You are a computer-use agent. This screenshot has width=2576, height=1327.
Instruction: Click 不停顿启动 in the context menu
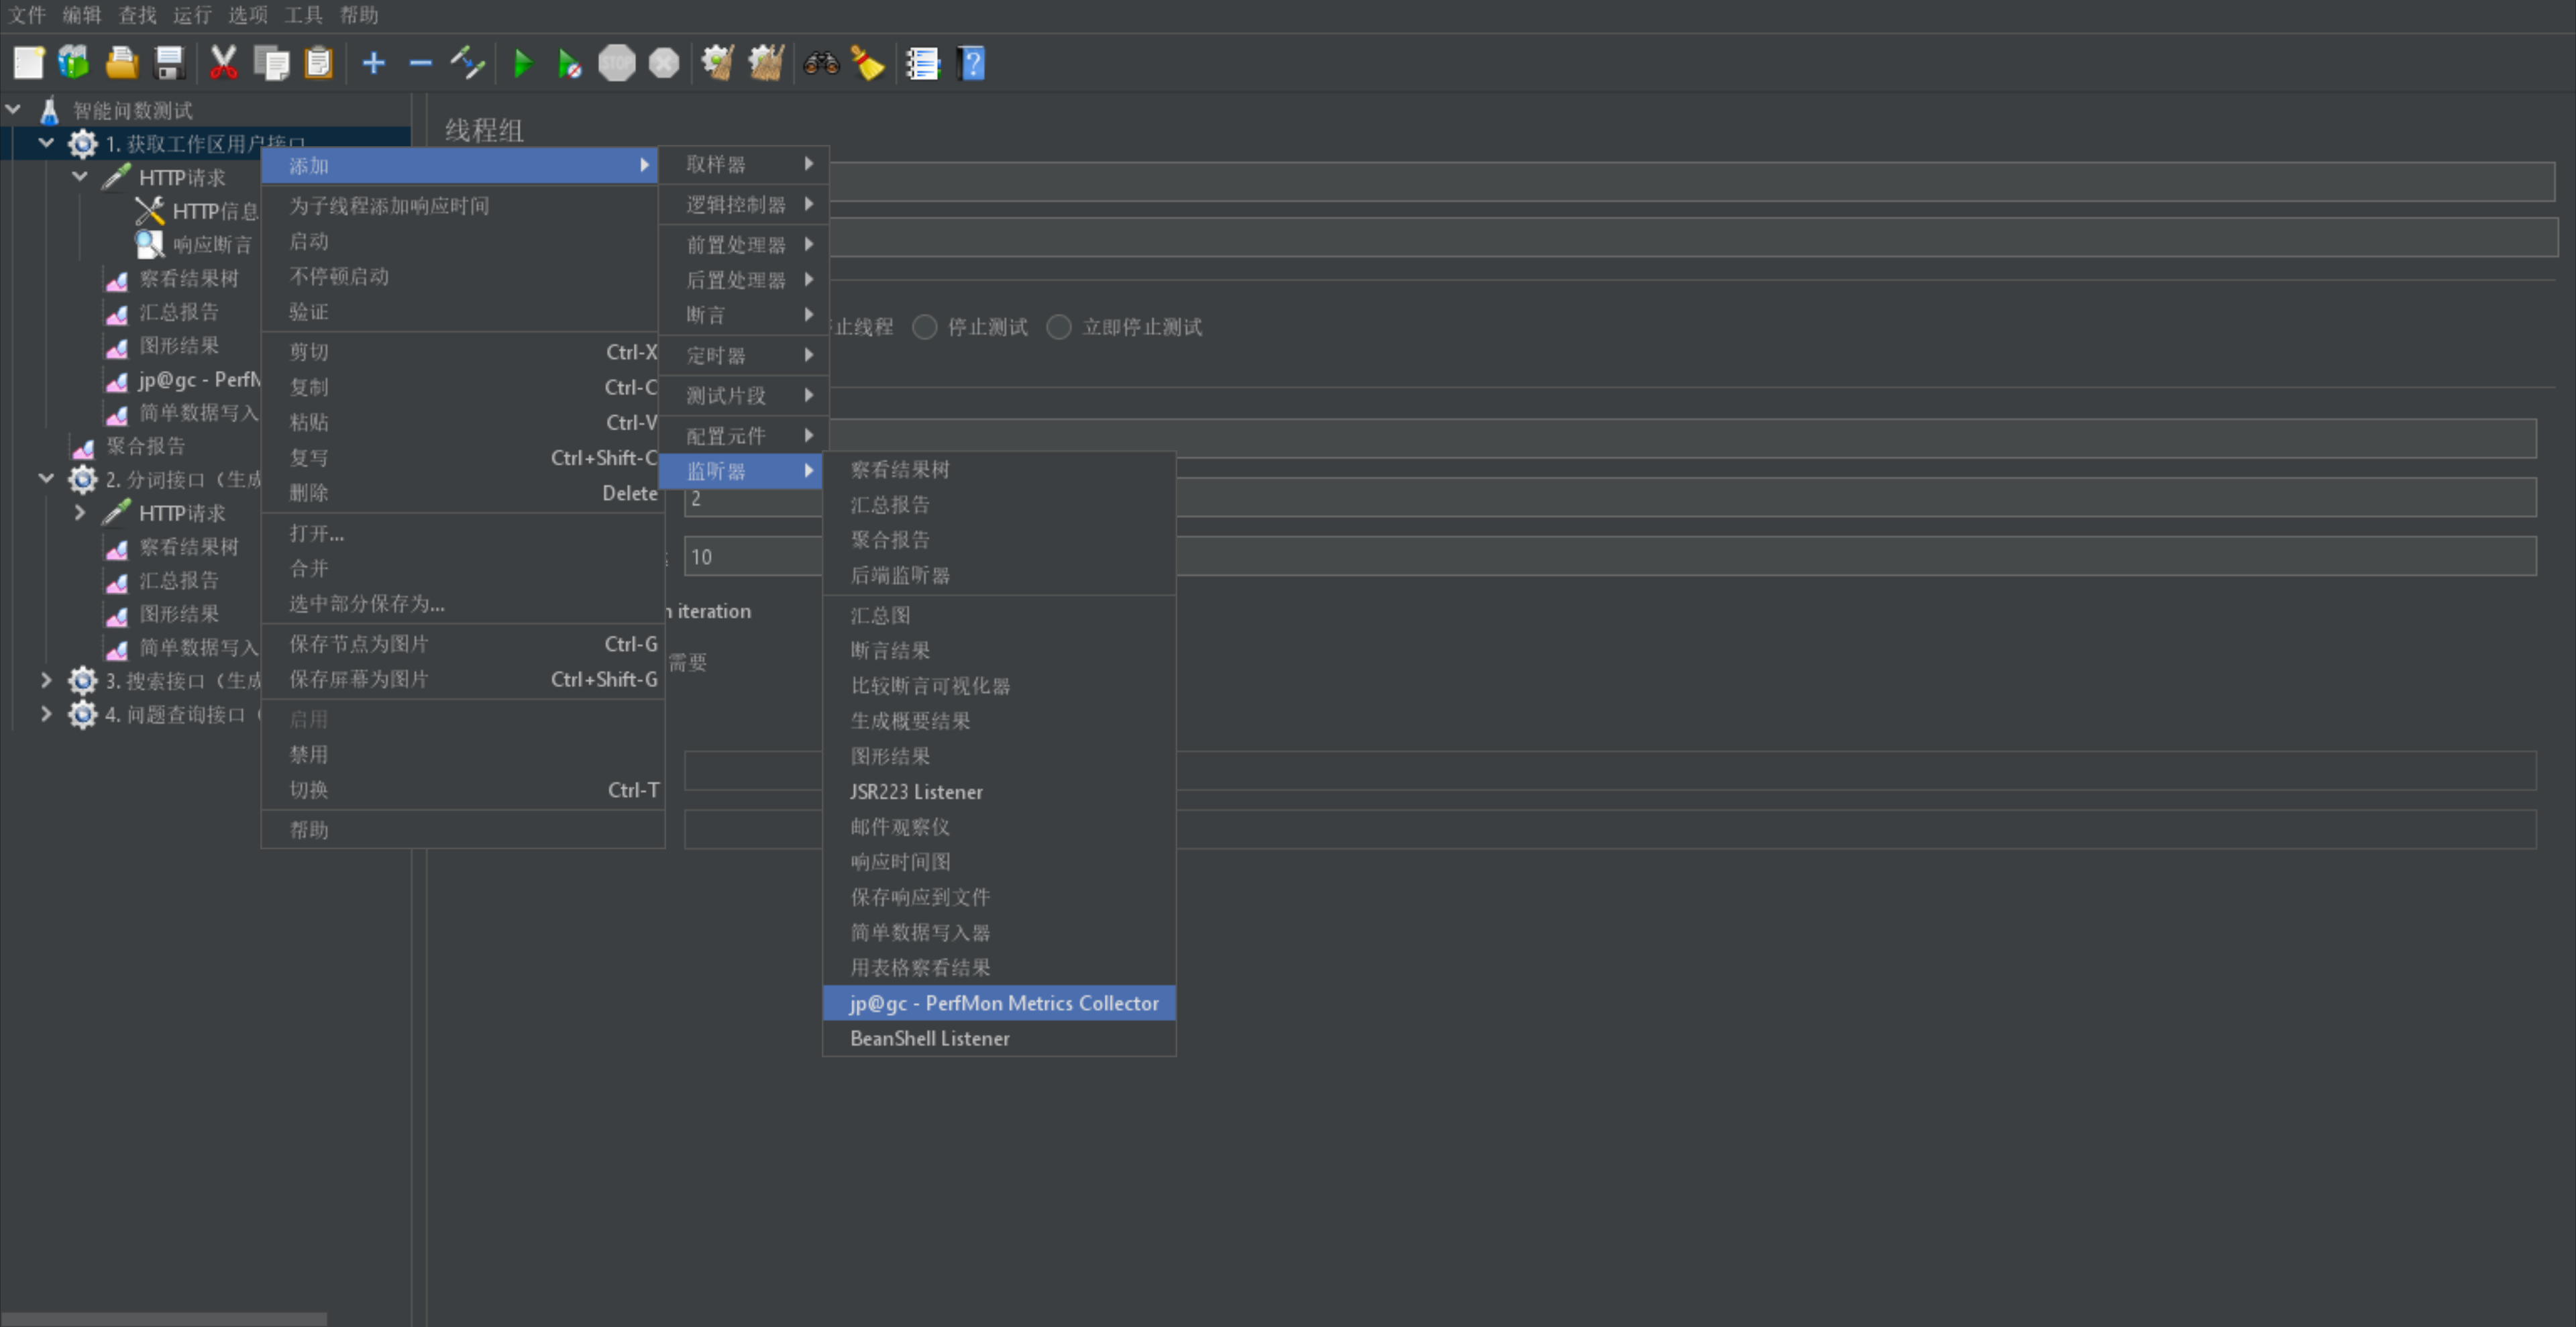[462, 276]
